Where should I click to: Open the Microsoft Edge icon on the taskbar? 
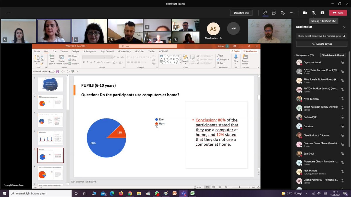pos(112,193)
